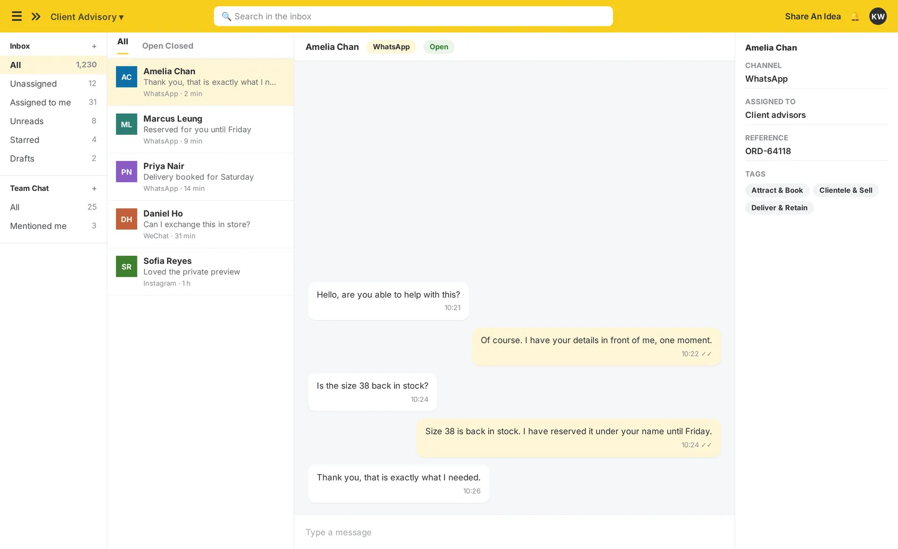Click Team Chat section heading
This screenshot has height=549, width=898.
click(x=29, y=188)
